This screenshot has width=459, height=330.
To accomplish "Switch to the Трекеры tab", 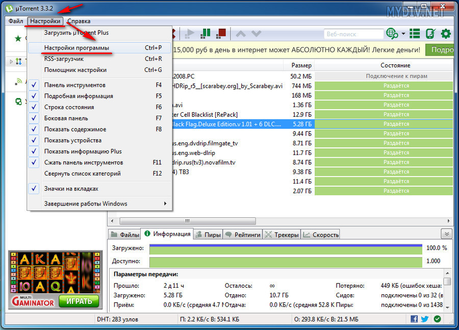I will click(282, 235).
